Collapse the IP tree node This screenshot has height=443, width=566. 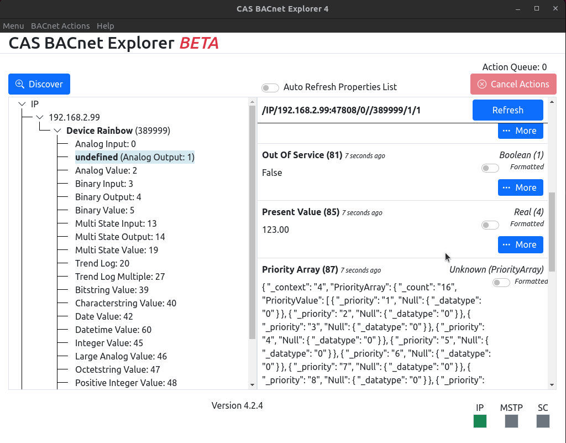[x=22, y=104]
